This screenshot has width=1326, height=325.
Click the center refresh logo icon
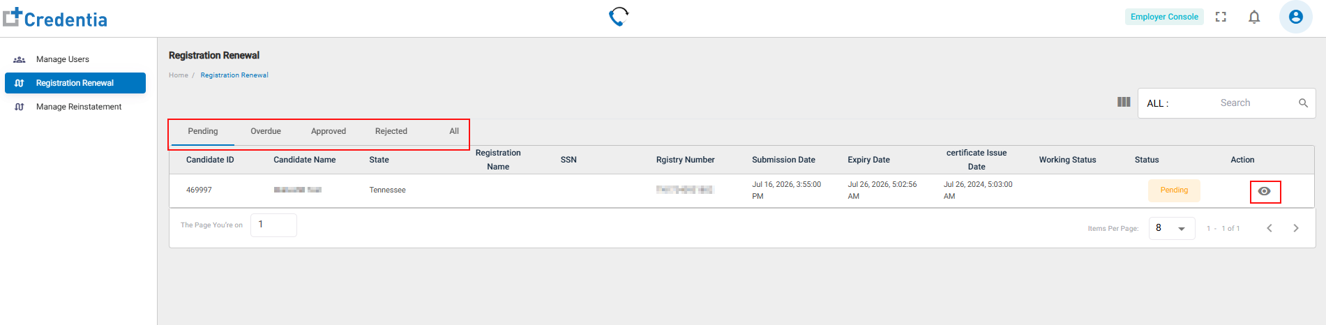tap(619, 16)
